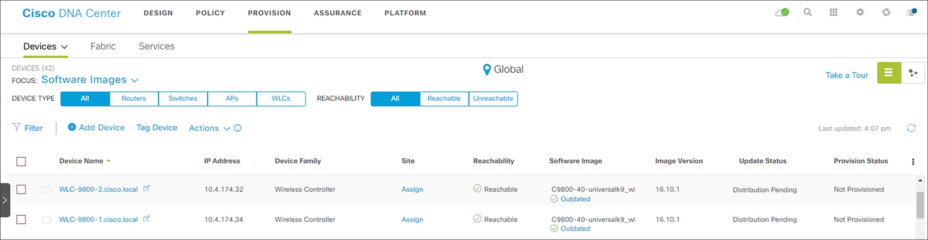Check the WLC-9800-1.cisco.local row checkbox
This screenshot has height=240, width=928.
(x=21, y=219)
